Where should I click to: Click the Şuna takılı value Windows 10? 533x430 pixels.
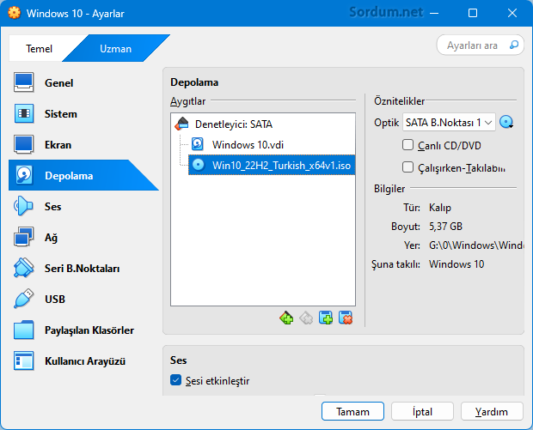(456, 264)
